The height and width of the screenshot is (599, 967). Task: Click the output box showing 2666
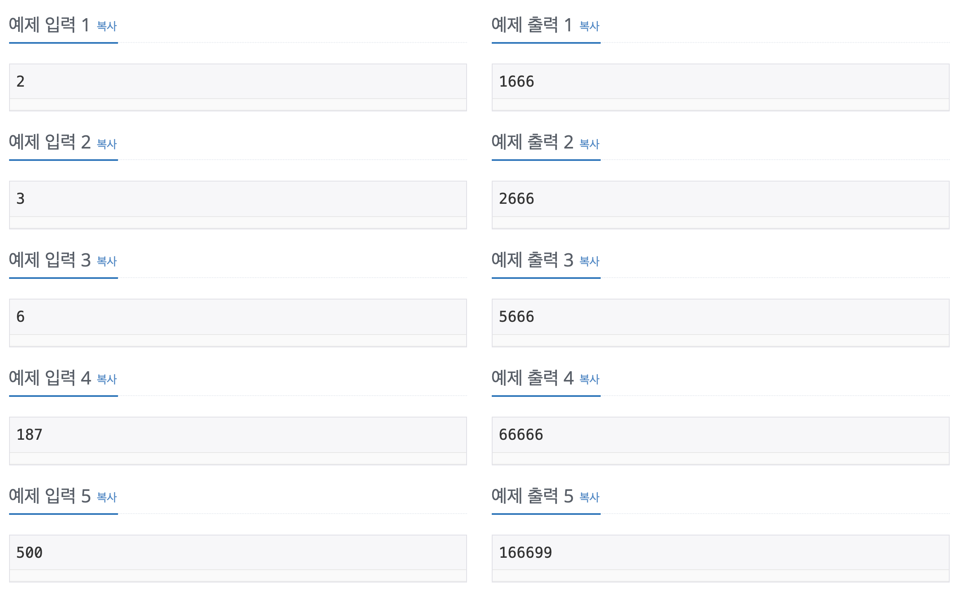click(720, 199)
